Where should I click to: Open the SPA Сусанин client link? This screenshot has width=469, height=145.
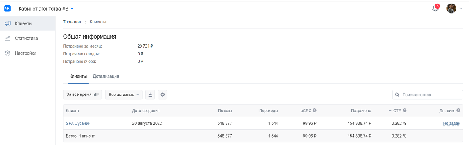[x=78, y=124]
